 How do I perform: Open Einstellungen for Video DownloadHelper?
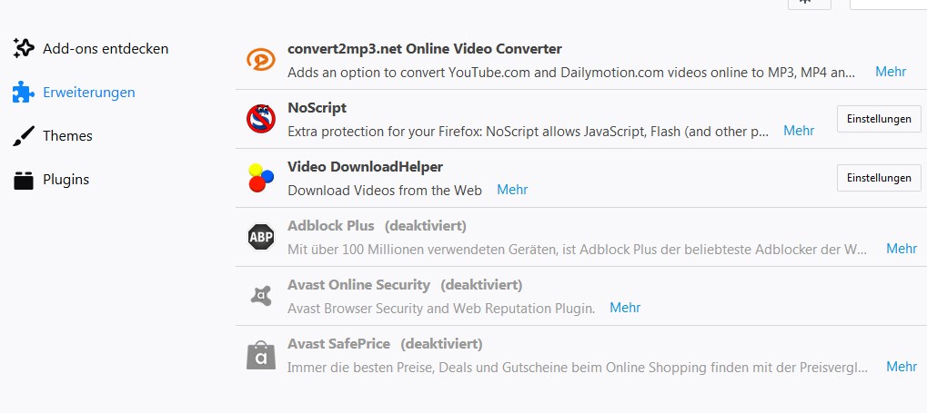click(878, 178)
